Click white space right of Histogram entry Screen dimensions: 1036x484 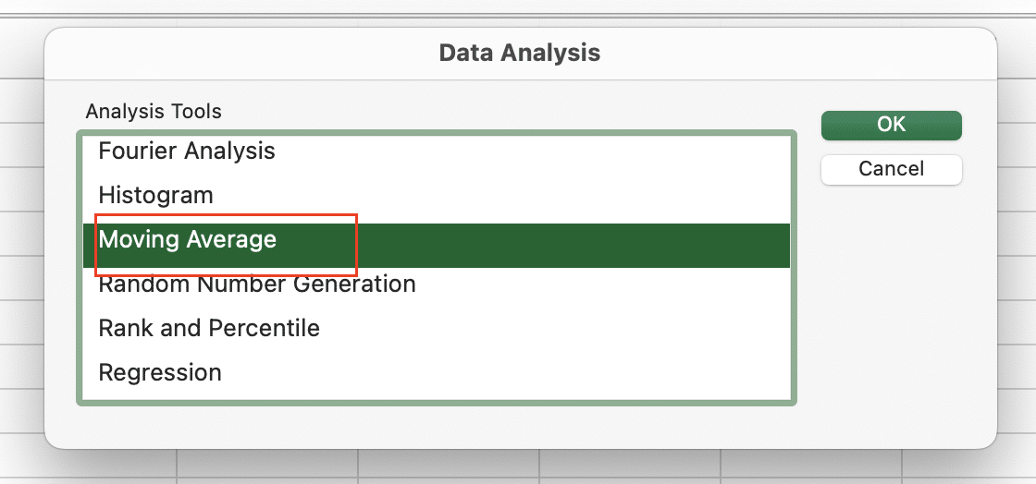point(502,195)
